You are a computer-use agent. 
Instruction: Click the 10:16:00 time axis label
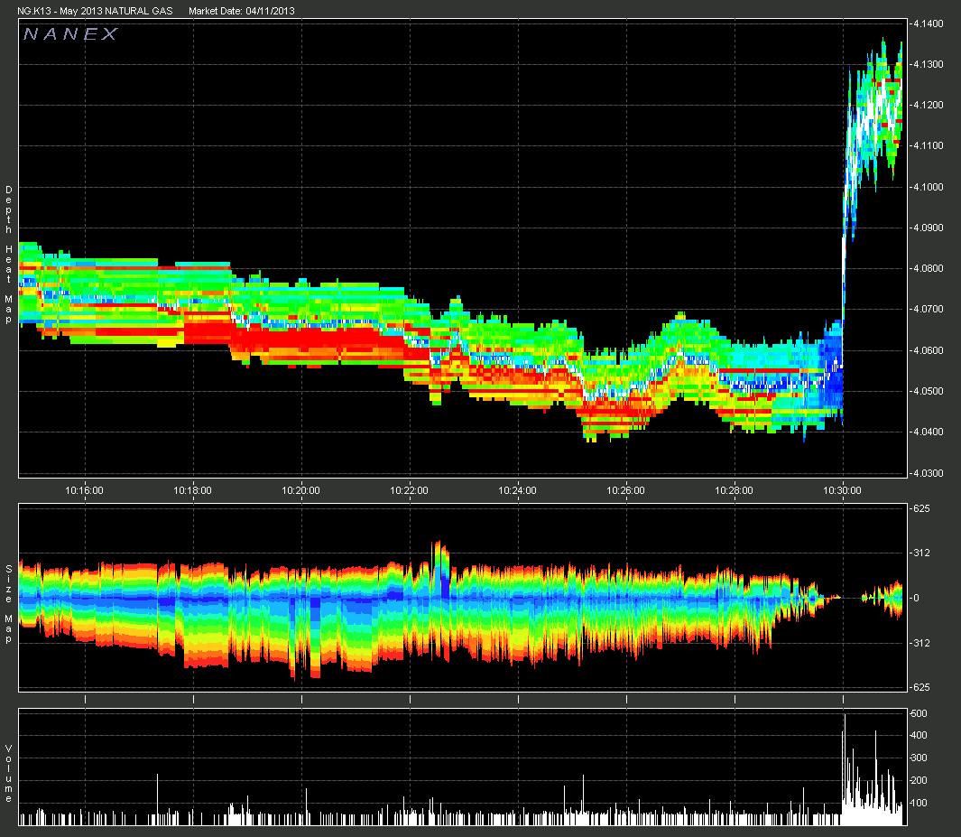tap(85, 490)
